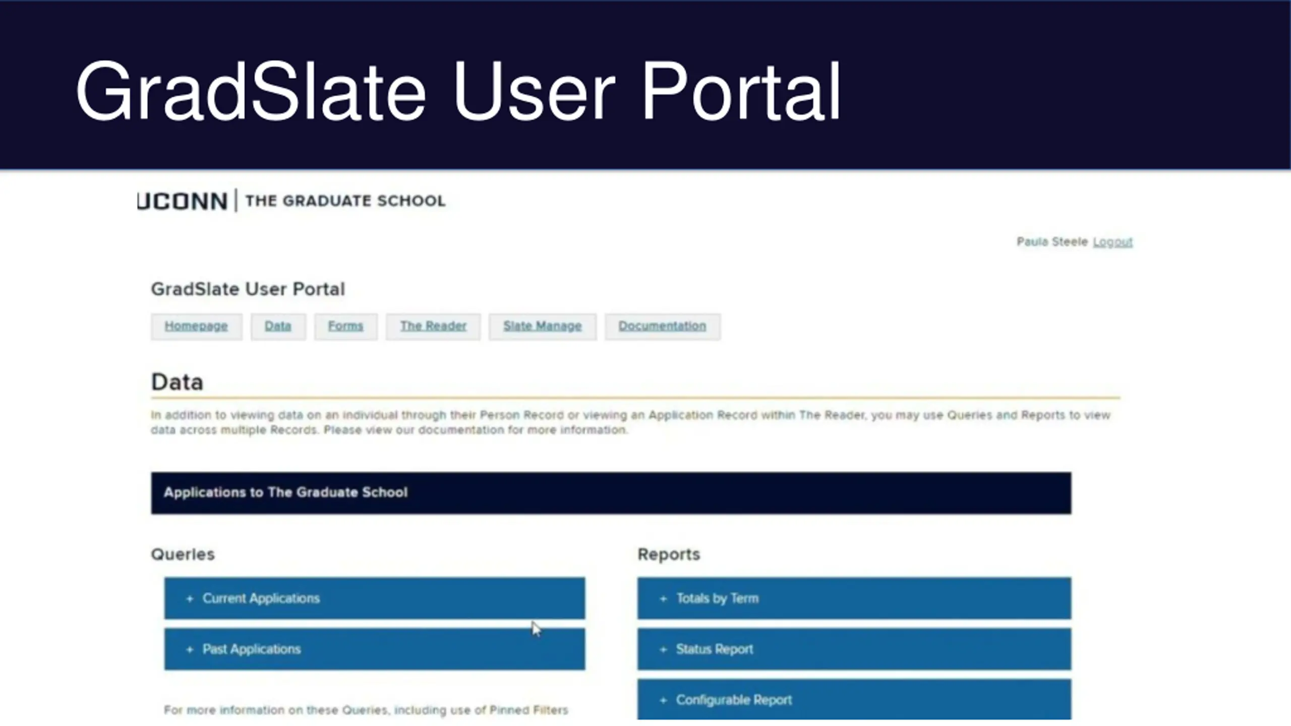
Task: Expand the Configurable Report panel
Action: (x=854, y=699)
